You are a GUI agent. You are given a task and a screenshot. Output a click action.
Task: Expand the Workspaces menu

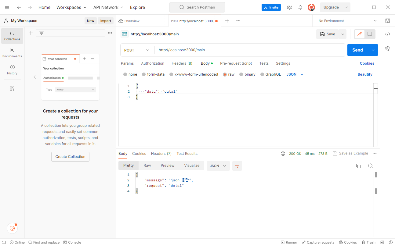pos(71,7)
